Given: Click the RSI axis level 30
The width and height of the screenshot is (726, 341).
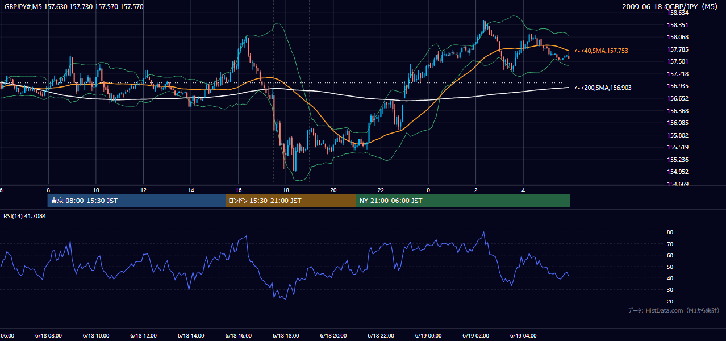Looking at the screenshot, I should (x=670, y=290).
